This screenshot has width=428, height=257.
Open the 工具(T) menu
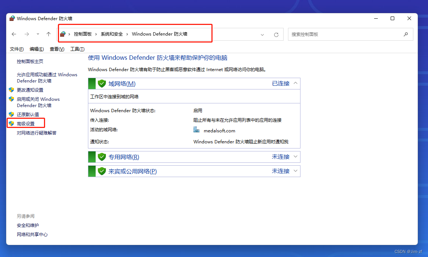point(77,49)
